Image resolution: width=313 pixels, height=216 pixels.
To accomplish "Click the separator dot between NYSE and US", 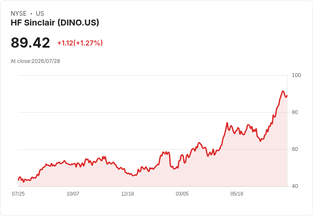I will pyautogui.click(x=31, y=14).
